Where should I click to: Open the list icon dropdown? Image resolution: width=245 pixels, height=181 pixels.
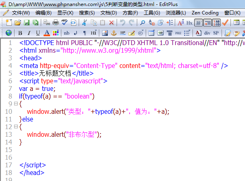click(x=187, y=33)
